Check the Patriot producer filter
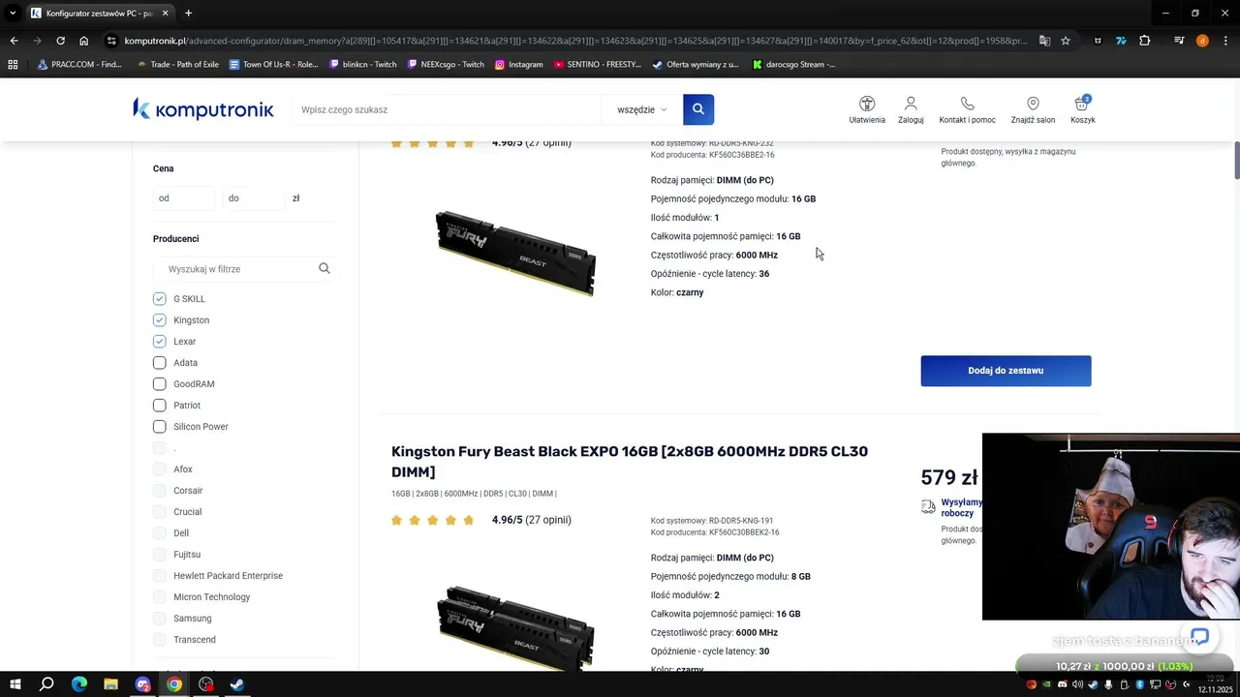The width and height of the screenshot is (1240, 697). click(160, 406)
